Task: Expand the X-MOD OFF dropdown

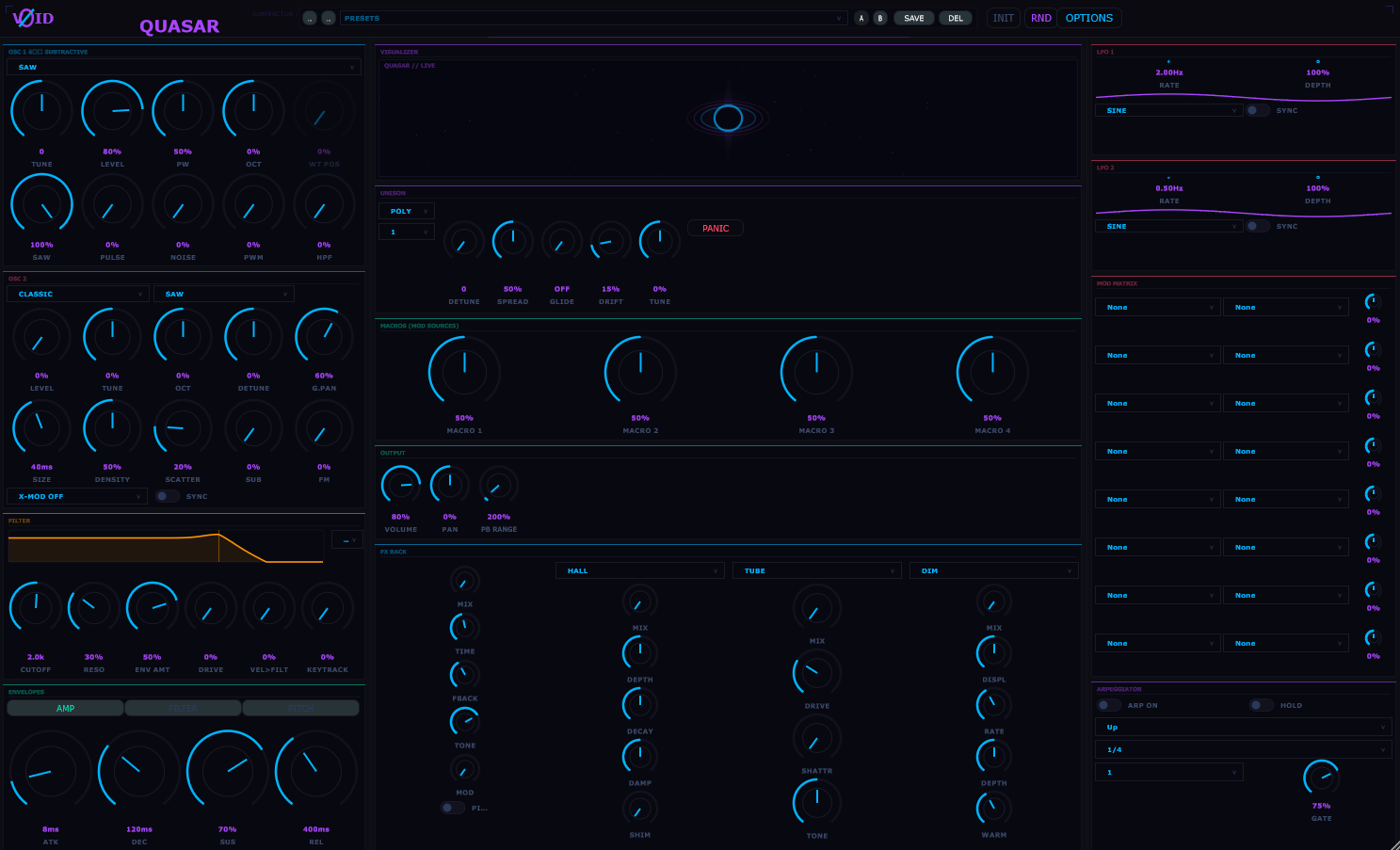Action: 77,496
